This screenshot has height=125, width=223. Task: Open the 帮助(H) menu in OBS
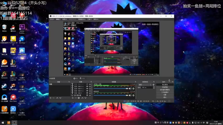pos(96,19)
